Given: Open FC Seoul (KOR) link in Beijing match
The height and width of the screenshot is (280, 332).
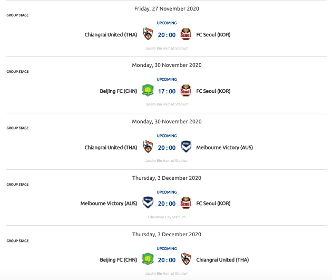Looking at the screenshot, I should (213, 91).
